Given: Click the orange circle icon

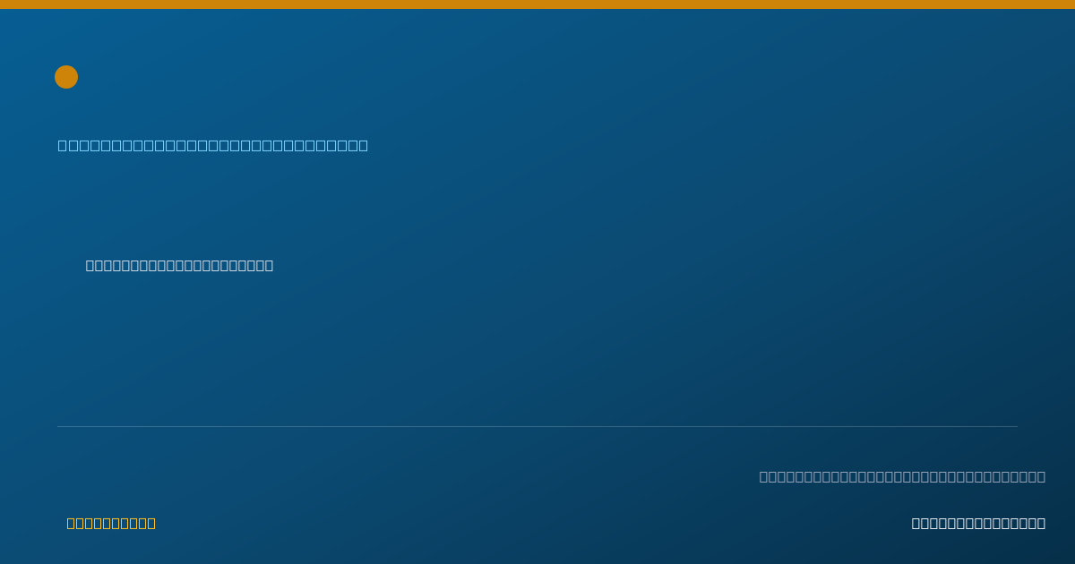Looking at the screenshot, I should coord(66,77).
